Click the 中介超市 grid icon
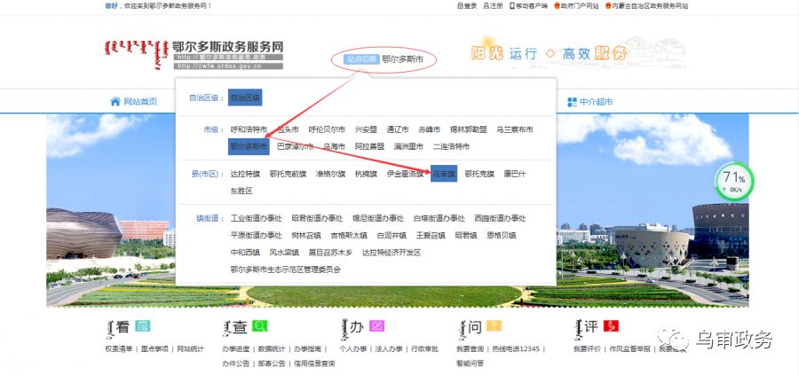Screen dimensions: 799x375 tap(571, 101)
